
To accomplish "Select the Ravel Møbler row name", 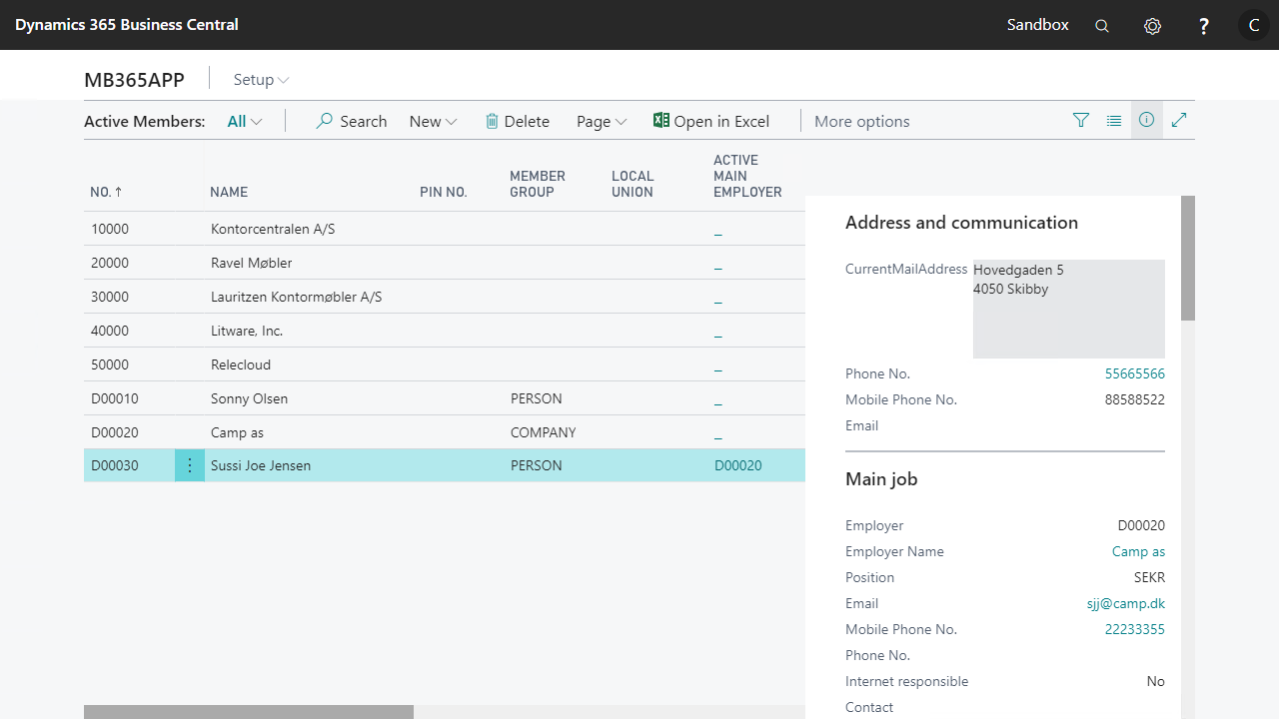I will tap(252, 263).
